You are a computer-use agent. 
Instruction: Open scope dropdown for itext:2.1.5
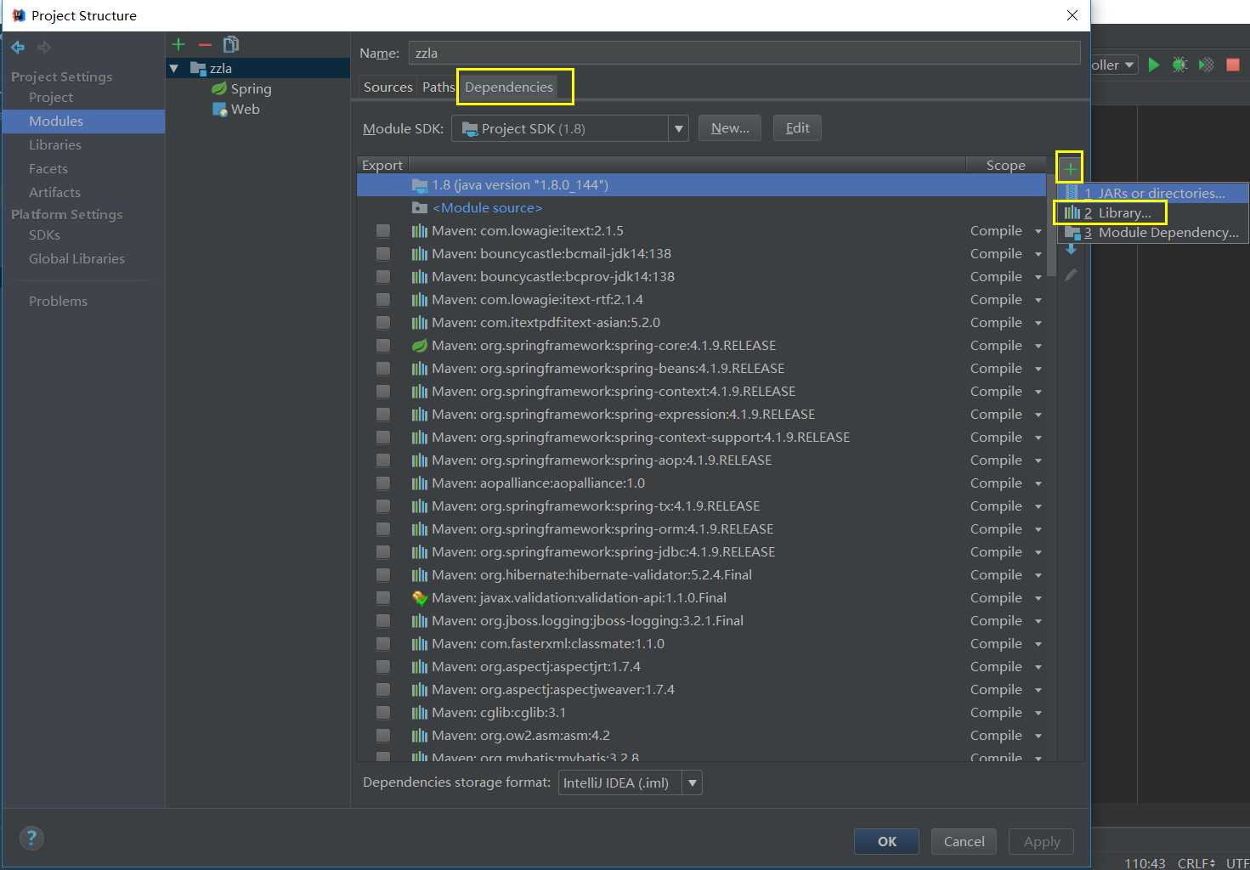(x=1038, y=231)
